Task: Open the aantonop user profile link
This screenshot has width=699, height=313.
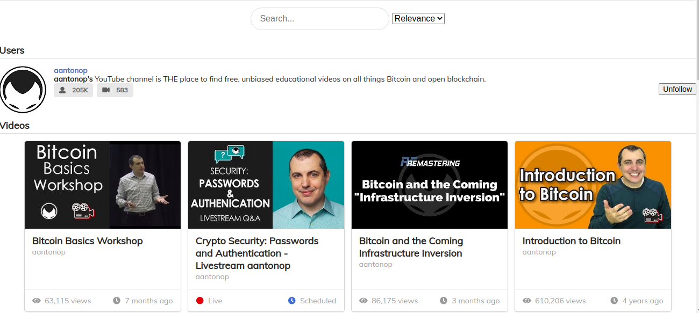Action: coord(70,70)
